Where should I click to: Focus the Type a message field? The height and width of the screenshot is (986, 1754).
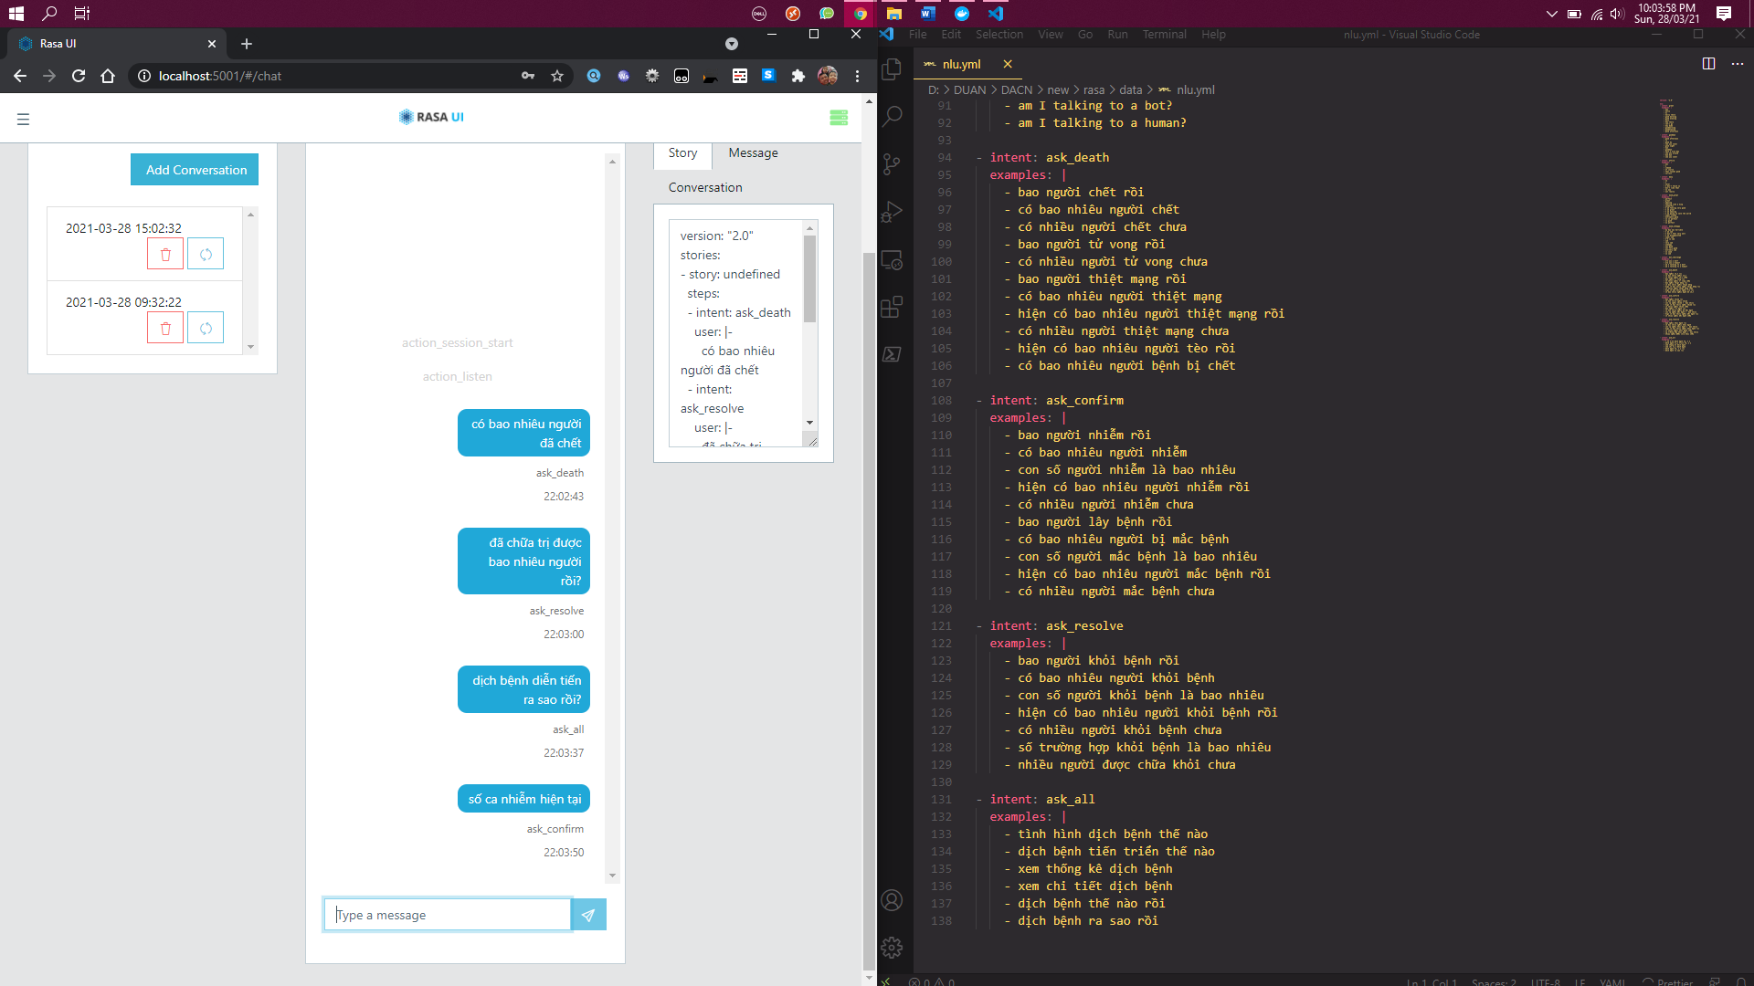[448, 915]
